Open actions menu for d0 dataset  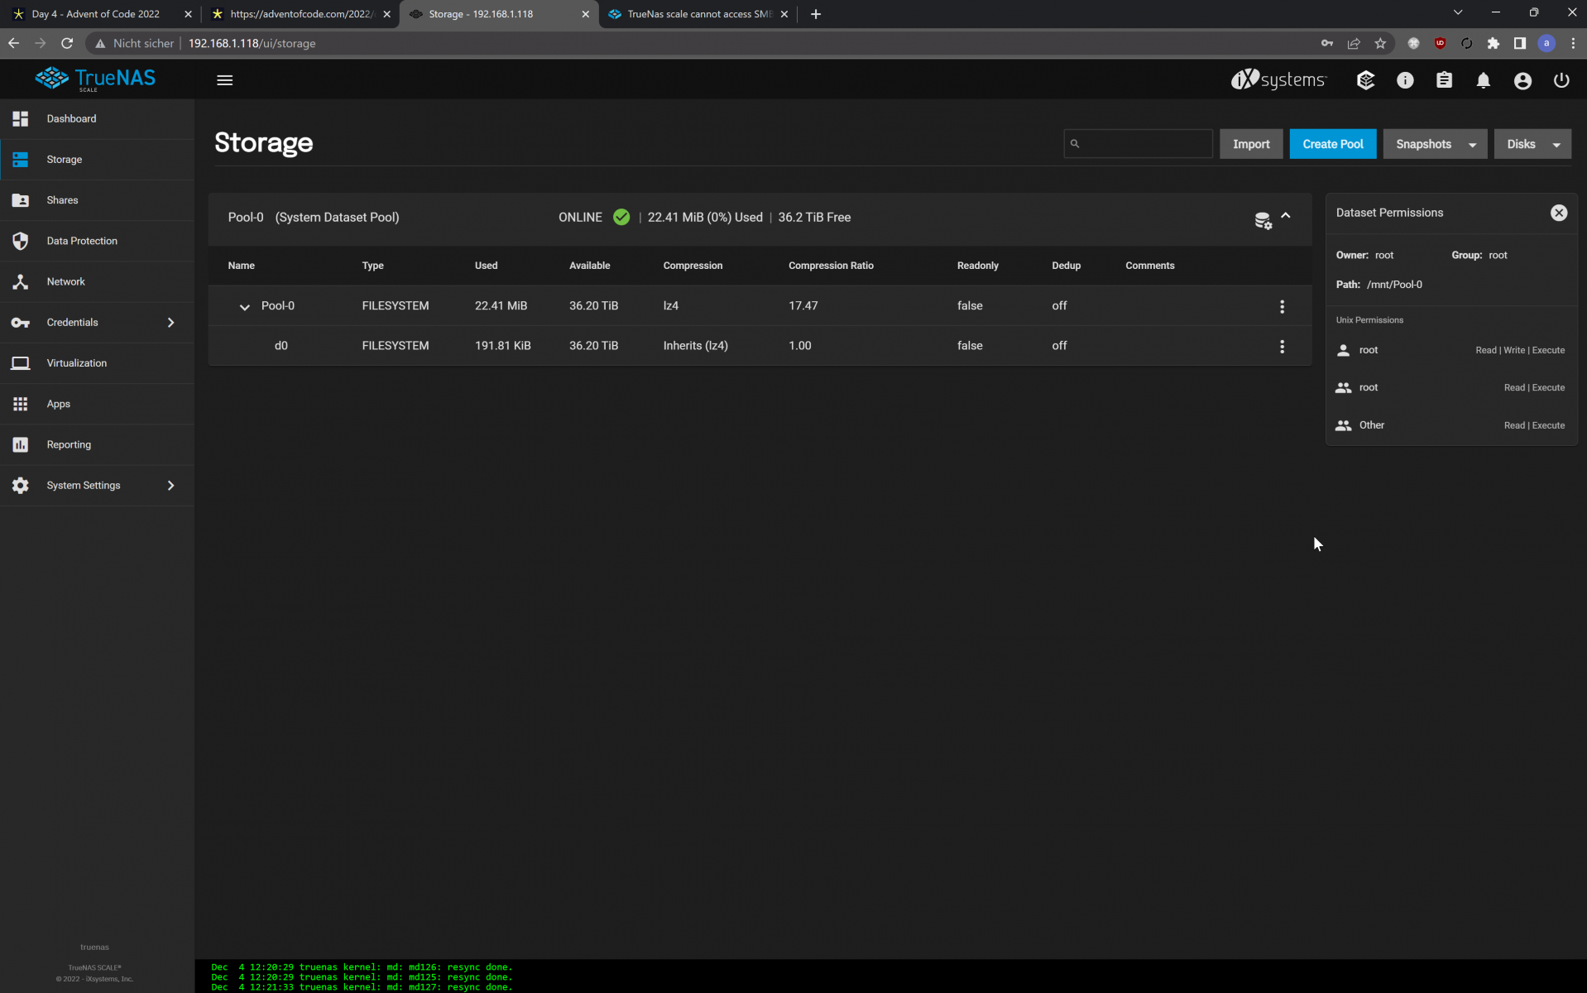(x=1283, y=347)
